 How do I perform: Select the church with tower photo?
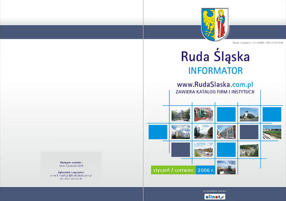(x=249, y=114)
